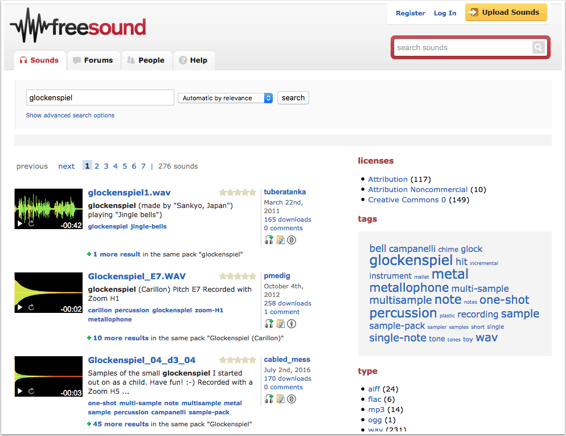Open the People tab
566x436 pixels.
(146, 60)
